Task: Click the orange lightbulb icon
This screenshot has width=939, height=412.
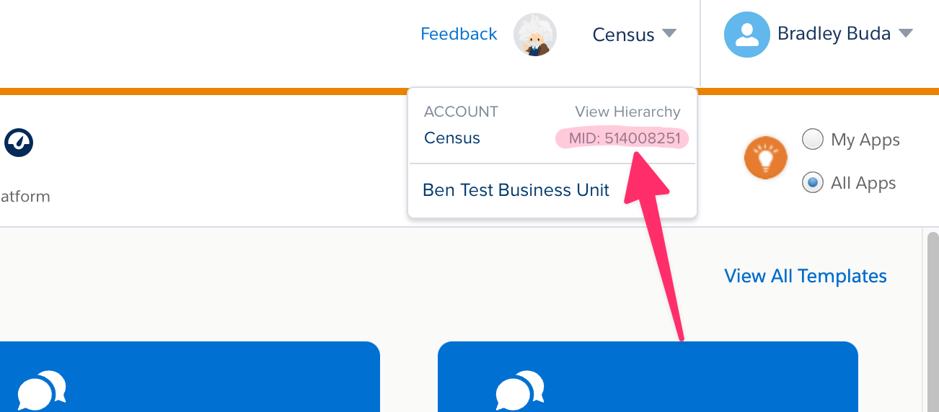Action: (765, 158)
